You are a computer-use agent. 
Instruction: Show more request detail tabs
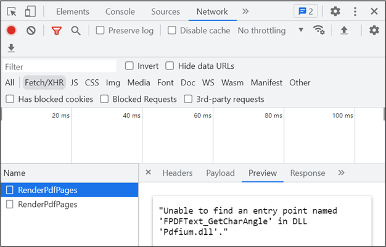(342, 173)
